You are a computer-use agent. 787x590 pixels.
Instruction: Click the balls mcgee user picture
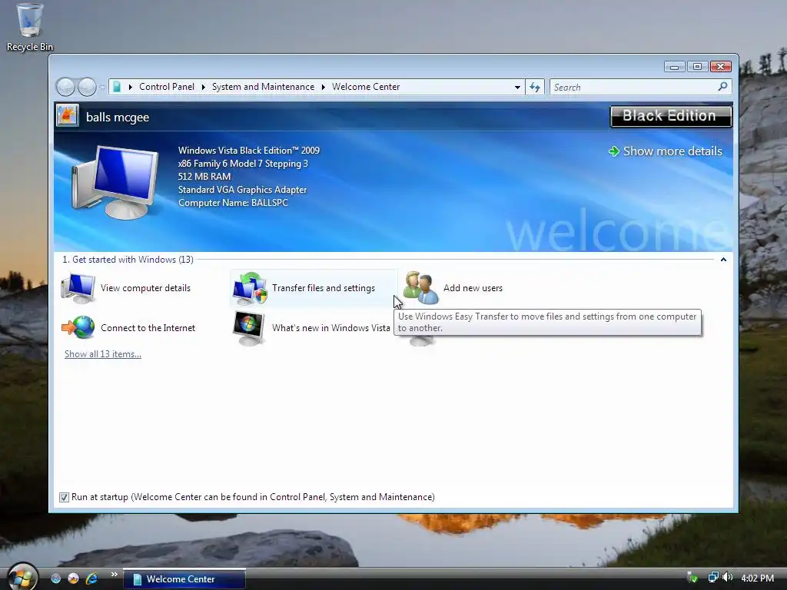[68, 115]
